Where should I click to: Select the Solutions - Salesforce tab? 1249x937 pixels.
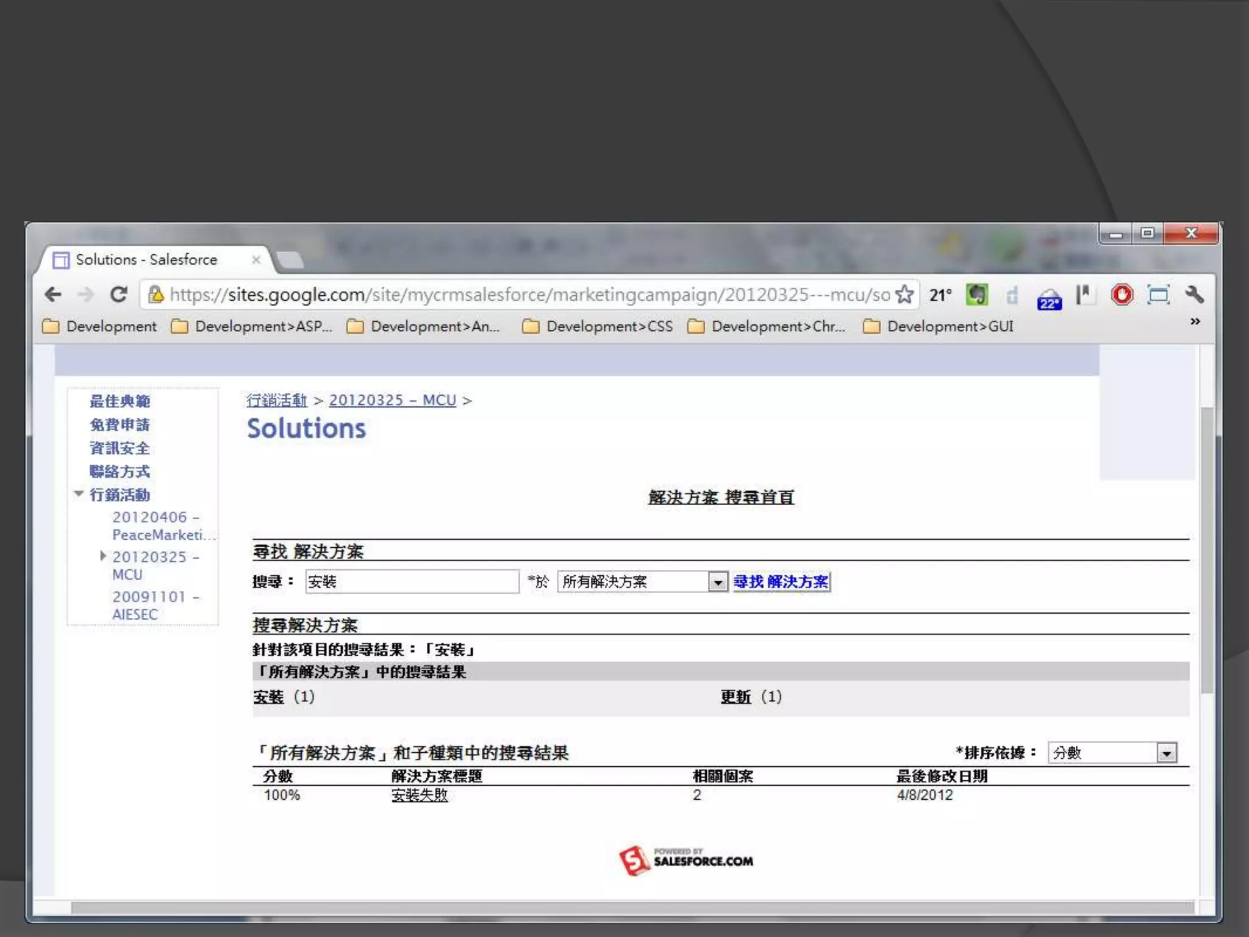pos(146,260)
